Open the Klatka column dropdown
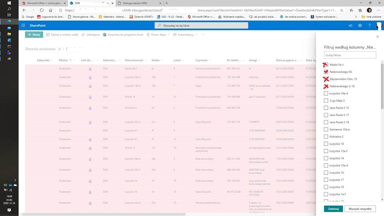The width and height of the screenshot is (384, 216). point(162,60)
